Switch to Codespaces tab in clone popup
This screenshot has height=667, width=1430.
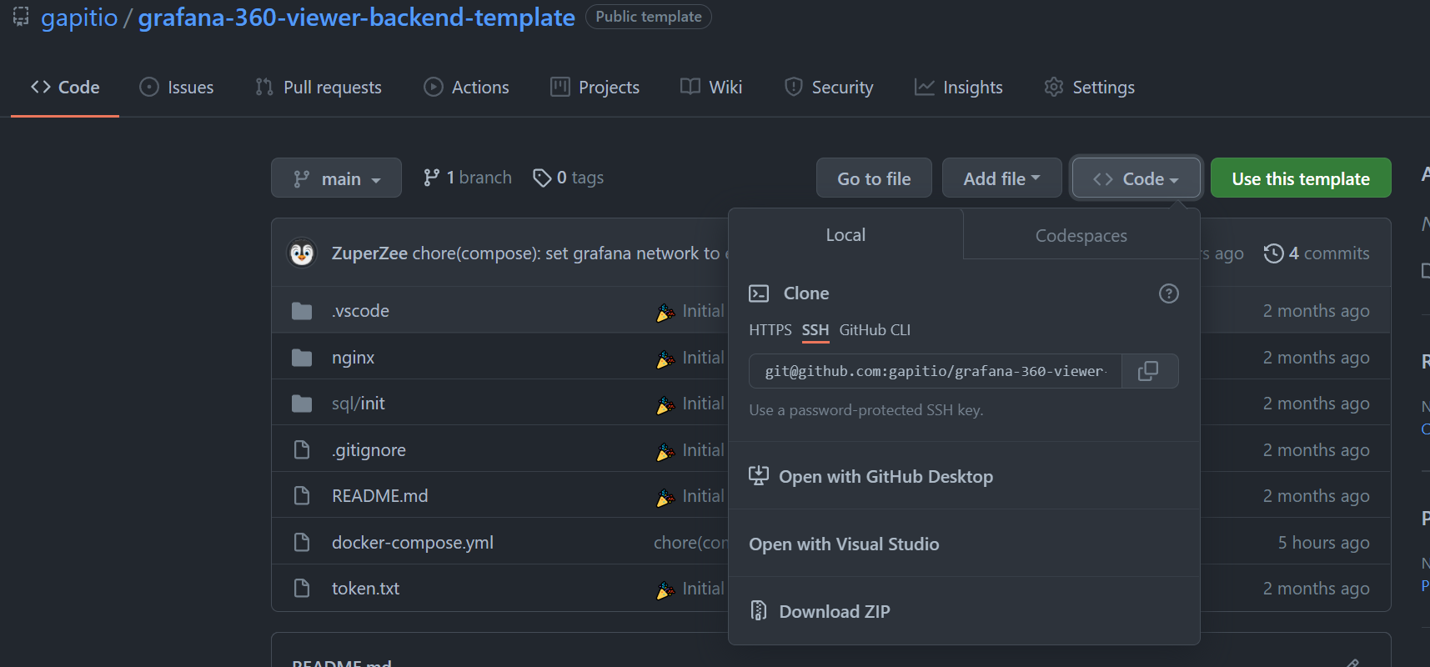coord(1081,235)
